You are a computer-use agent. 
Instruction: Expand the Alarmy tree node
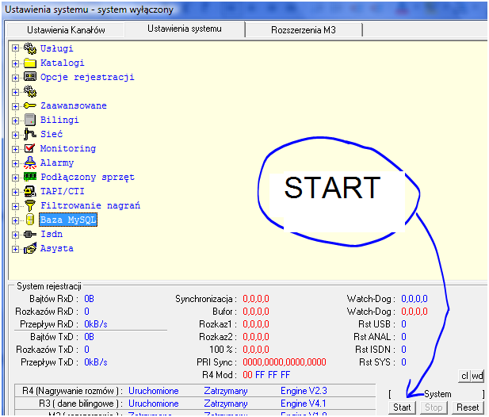[x=15, y=163]
